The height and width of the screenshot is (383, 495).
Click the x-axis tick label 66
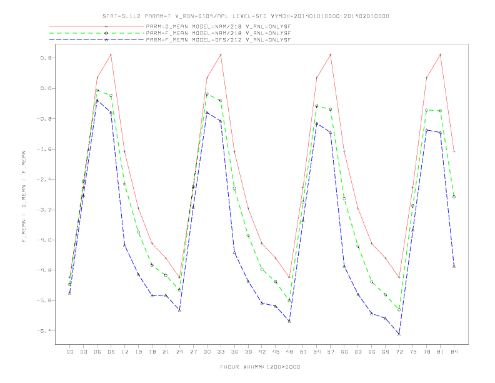point(372,352)
